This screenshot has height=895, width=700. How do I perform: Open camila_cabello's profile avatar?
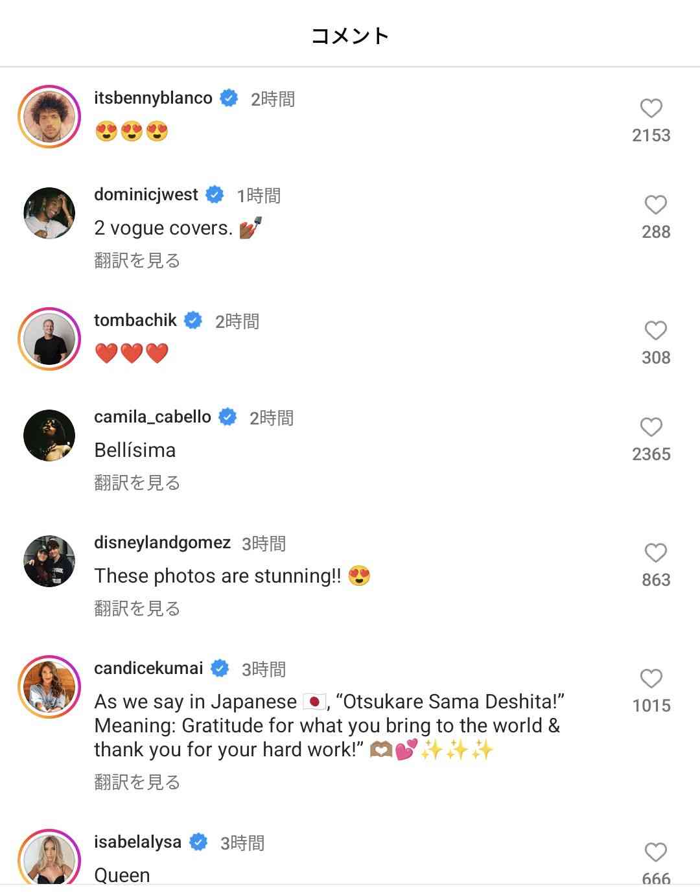pos(49,436)
